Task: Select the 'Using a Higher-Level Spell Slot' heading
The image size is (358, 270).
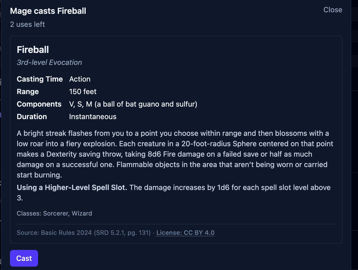Action: pyautogui.click(x=72, y=188)
